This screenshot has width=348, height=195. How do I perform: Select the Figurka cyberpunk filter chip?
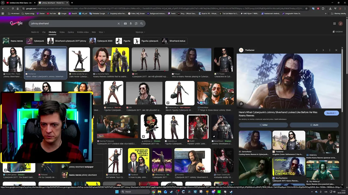[146, 41]
